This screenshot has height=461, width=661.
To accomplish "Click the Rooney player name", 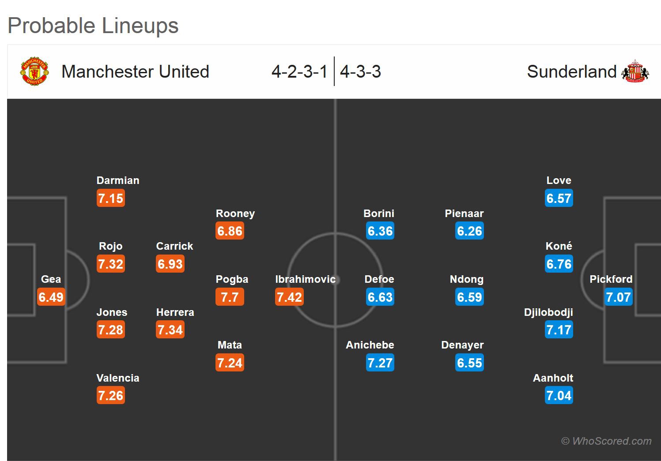I will pos(235,214).
